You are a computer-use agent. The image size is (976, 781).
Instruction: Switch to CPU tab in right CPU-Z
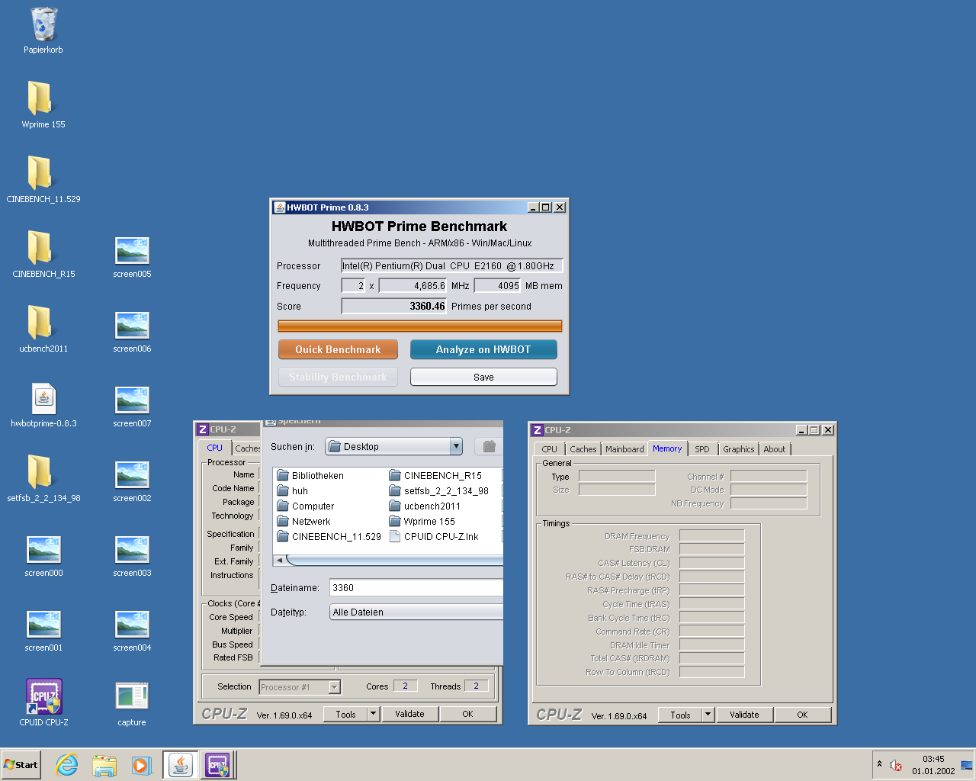click(x=549, y=449)
